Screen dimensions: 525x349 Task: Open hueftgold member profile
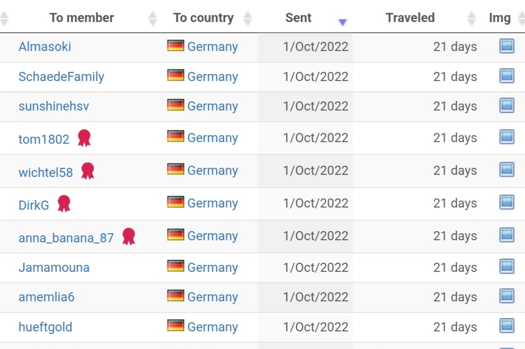45,327
